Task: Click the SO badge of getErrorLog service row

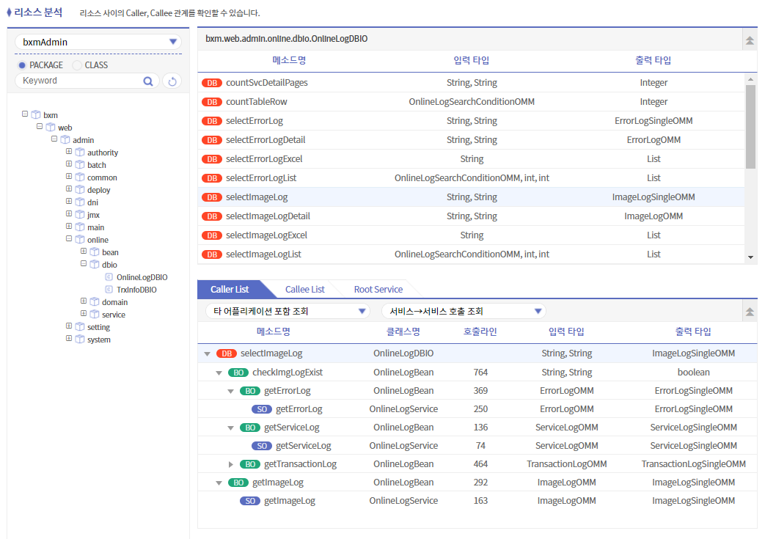Action: [x=262, y=409]
